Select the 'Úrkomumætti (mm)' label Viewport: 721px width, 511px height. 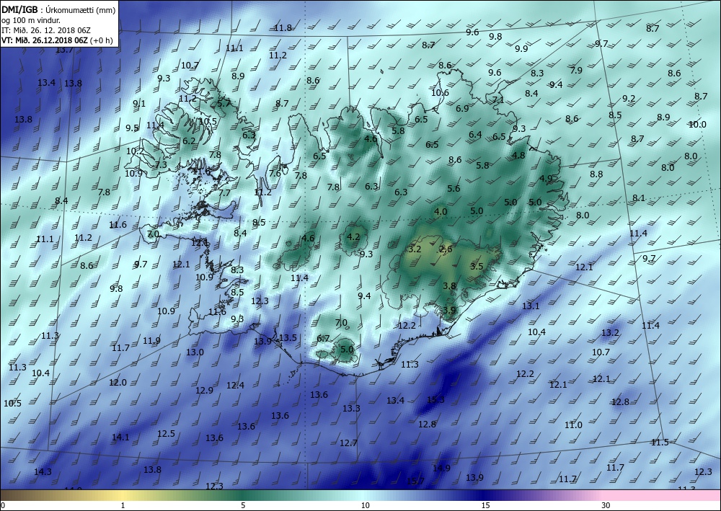coord(81,10)
